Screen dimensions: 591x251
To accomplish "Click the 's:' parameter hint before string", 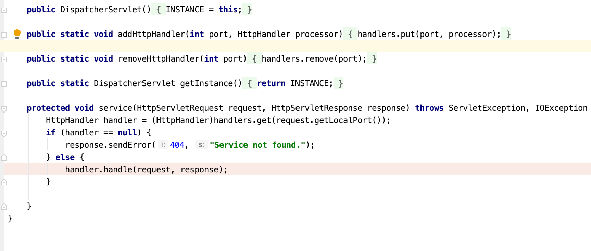I will coord(202,145).
